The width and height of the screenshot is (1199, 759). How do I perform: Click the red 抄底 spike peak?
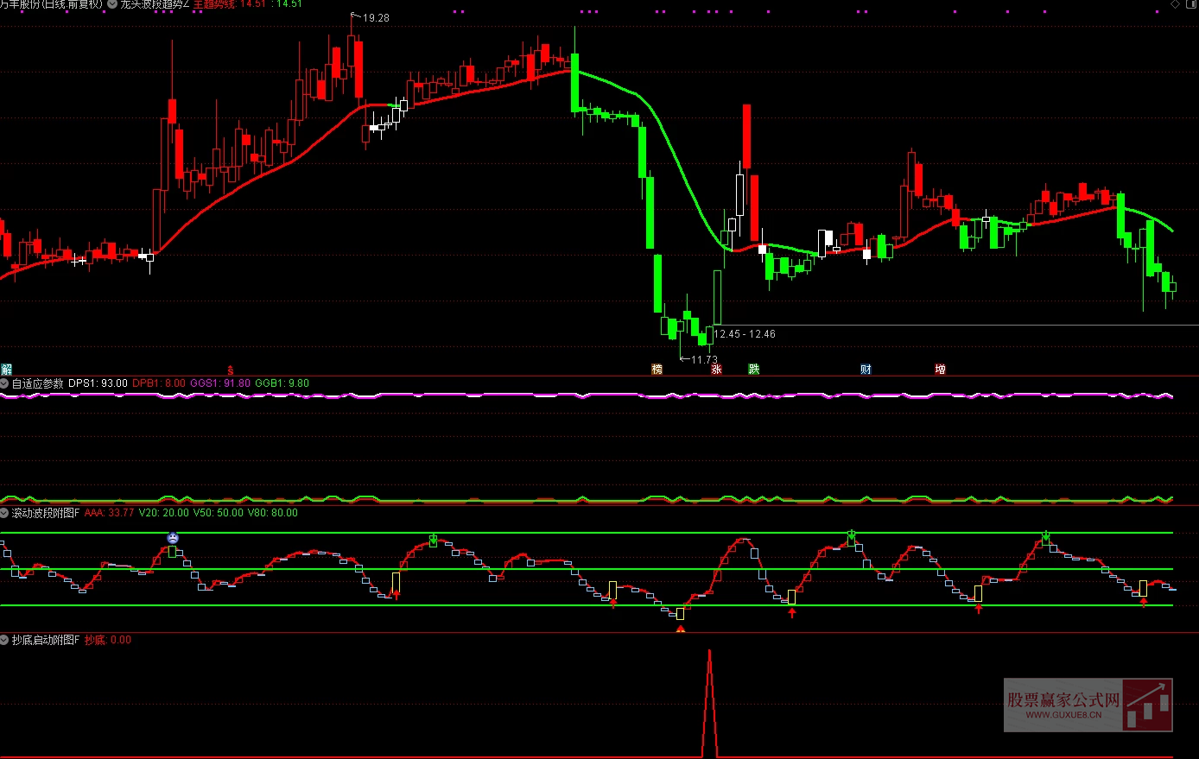tap(709, 651)
